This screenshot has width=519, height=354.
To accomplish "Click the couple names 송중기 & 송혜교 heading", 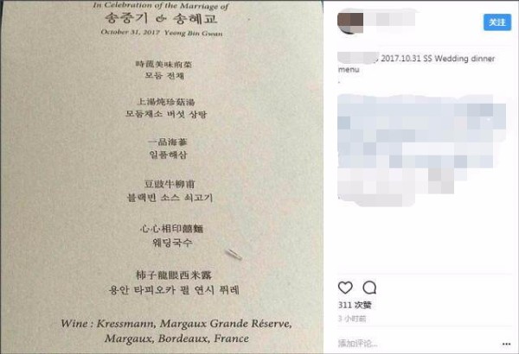I will click(161, 18).
